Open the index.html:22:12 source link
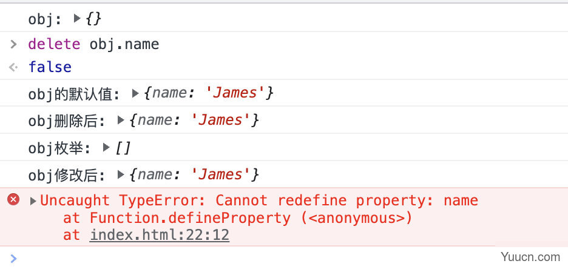 tap(160, 235)
